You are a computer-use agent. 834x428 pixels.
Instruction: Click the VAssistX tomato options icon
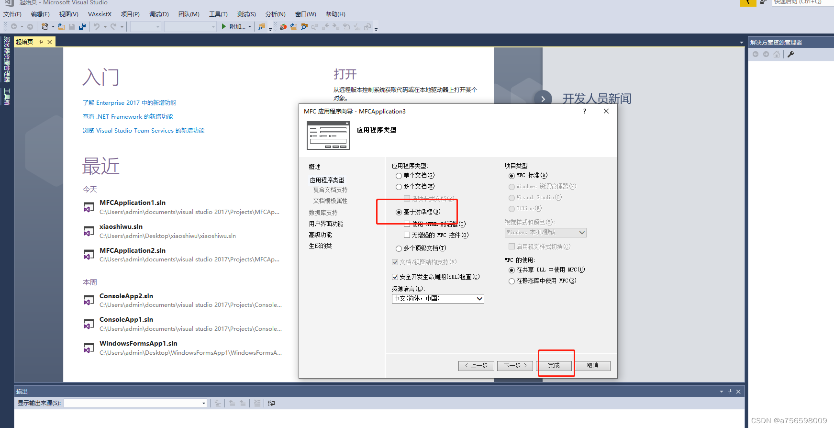pos(283,27)
